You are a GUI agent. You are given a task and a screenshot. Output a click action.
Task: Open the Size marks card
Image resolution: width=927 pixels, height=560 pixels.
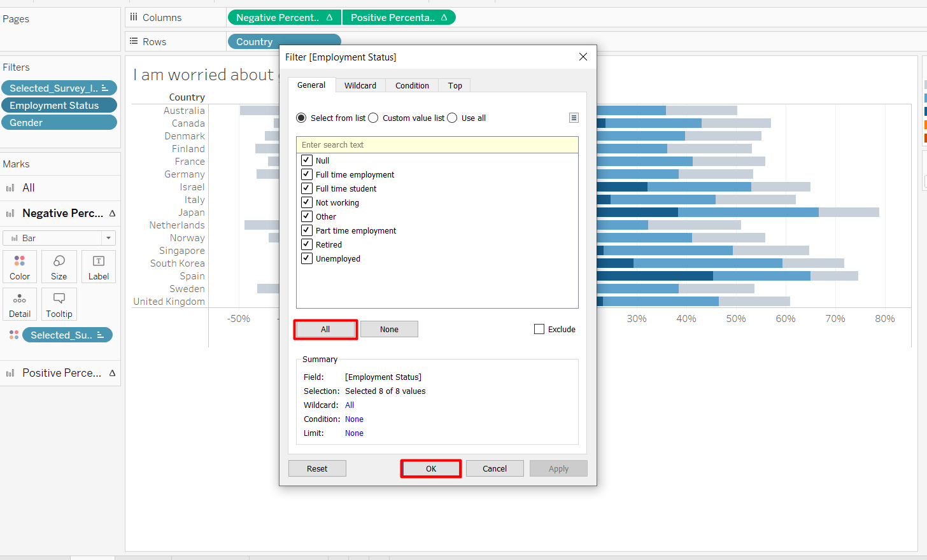click(x=59, y=266)
